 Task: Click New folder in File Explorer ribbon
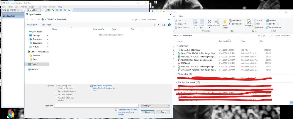[225, 24]
